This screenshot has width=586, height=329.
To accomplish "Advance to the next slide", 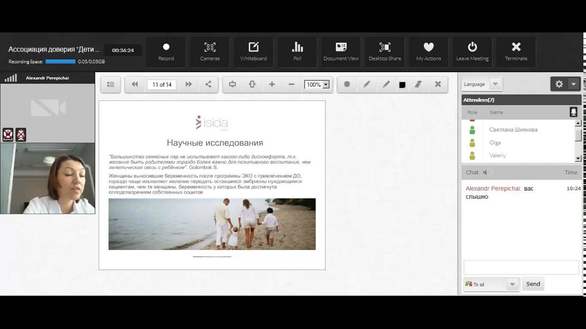I will pos(189,84).
